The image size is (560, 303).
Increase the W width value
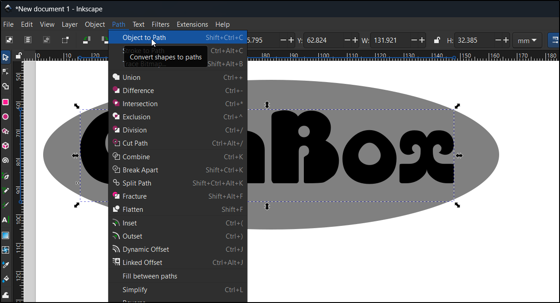[422, 40]
